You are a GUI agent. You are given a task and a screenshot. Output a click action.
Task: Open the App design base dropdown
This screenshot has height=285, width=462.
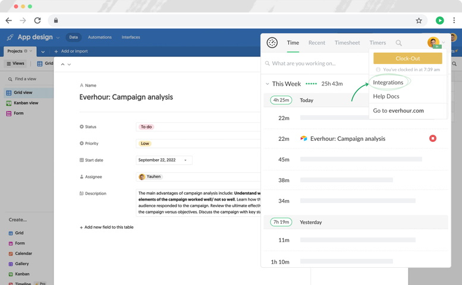[58, 37]
